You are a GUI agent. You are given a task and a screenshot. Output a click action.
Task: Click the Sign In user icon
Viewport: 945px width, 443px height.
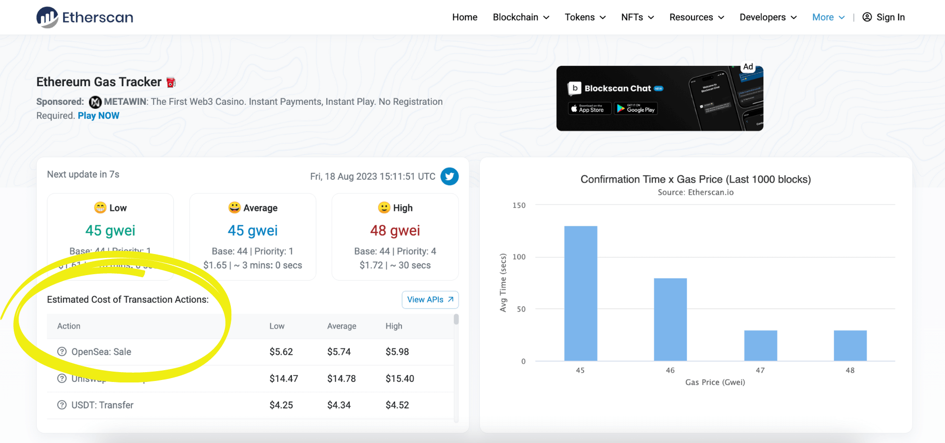pos(867,17)
